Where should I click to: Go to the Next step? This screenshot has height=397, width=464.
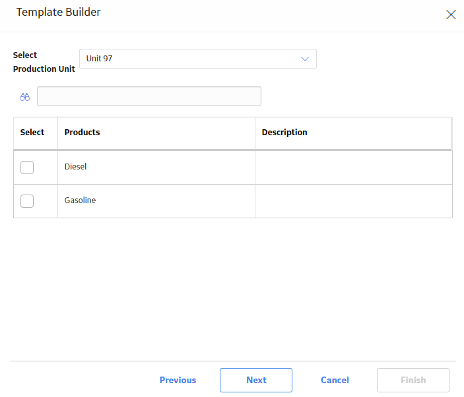coord(256,380)
